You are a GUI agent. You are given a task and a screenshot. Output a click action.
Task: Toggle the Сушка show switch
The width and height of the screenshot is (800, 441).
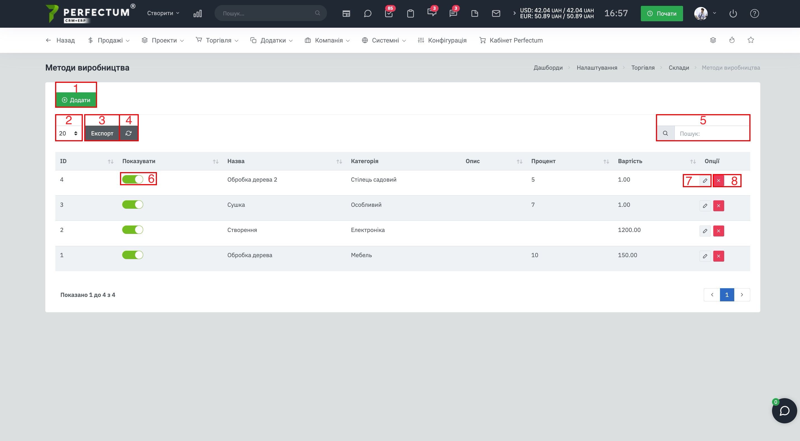click(133, 204)
